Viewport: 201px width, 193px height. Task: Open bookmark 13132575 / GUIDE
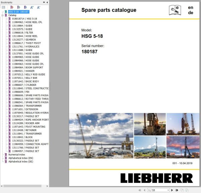coord(22,29)
